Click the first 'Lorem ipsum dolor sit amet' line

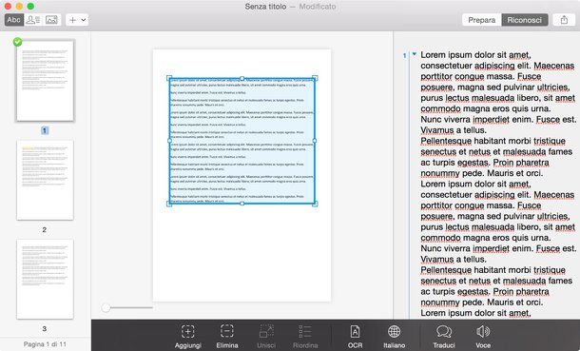click(x=475, y=55)
